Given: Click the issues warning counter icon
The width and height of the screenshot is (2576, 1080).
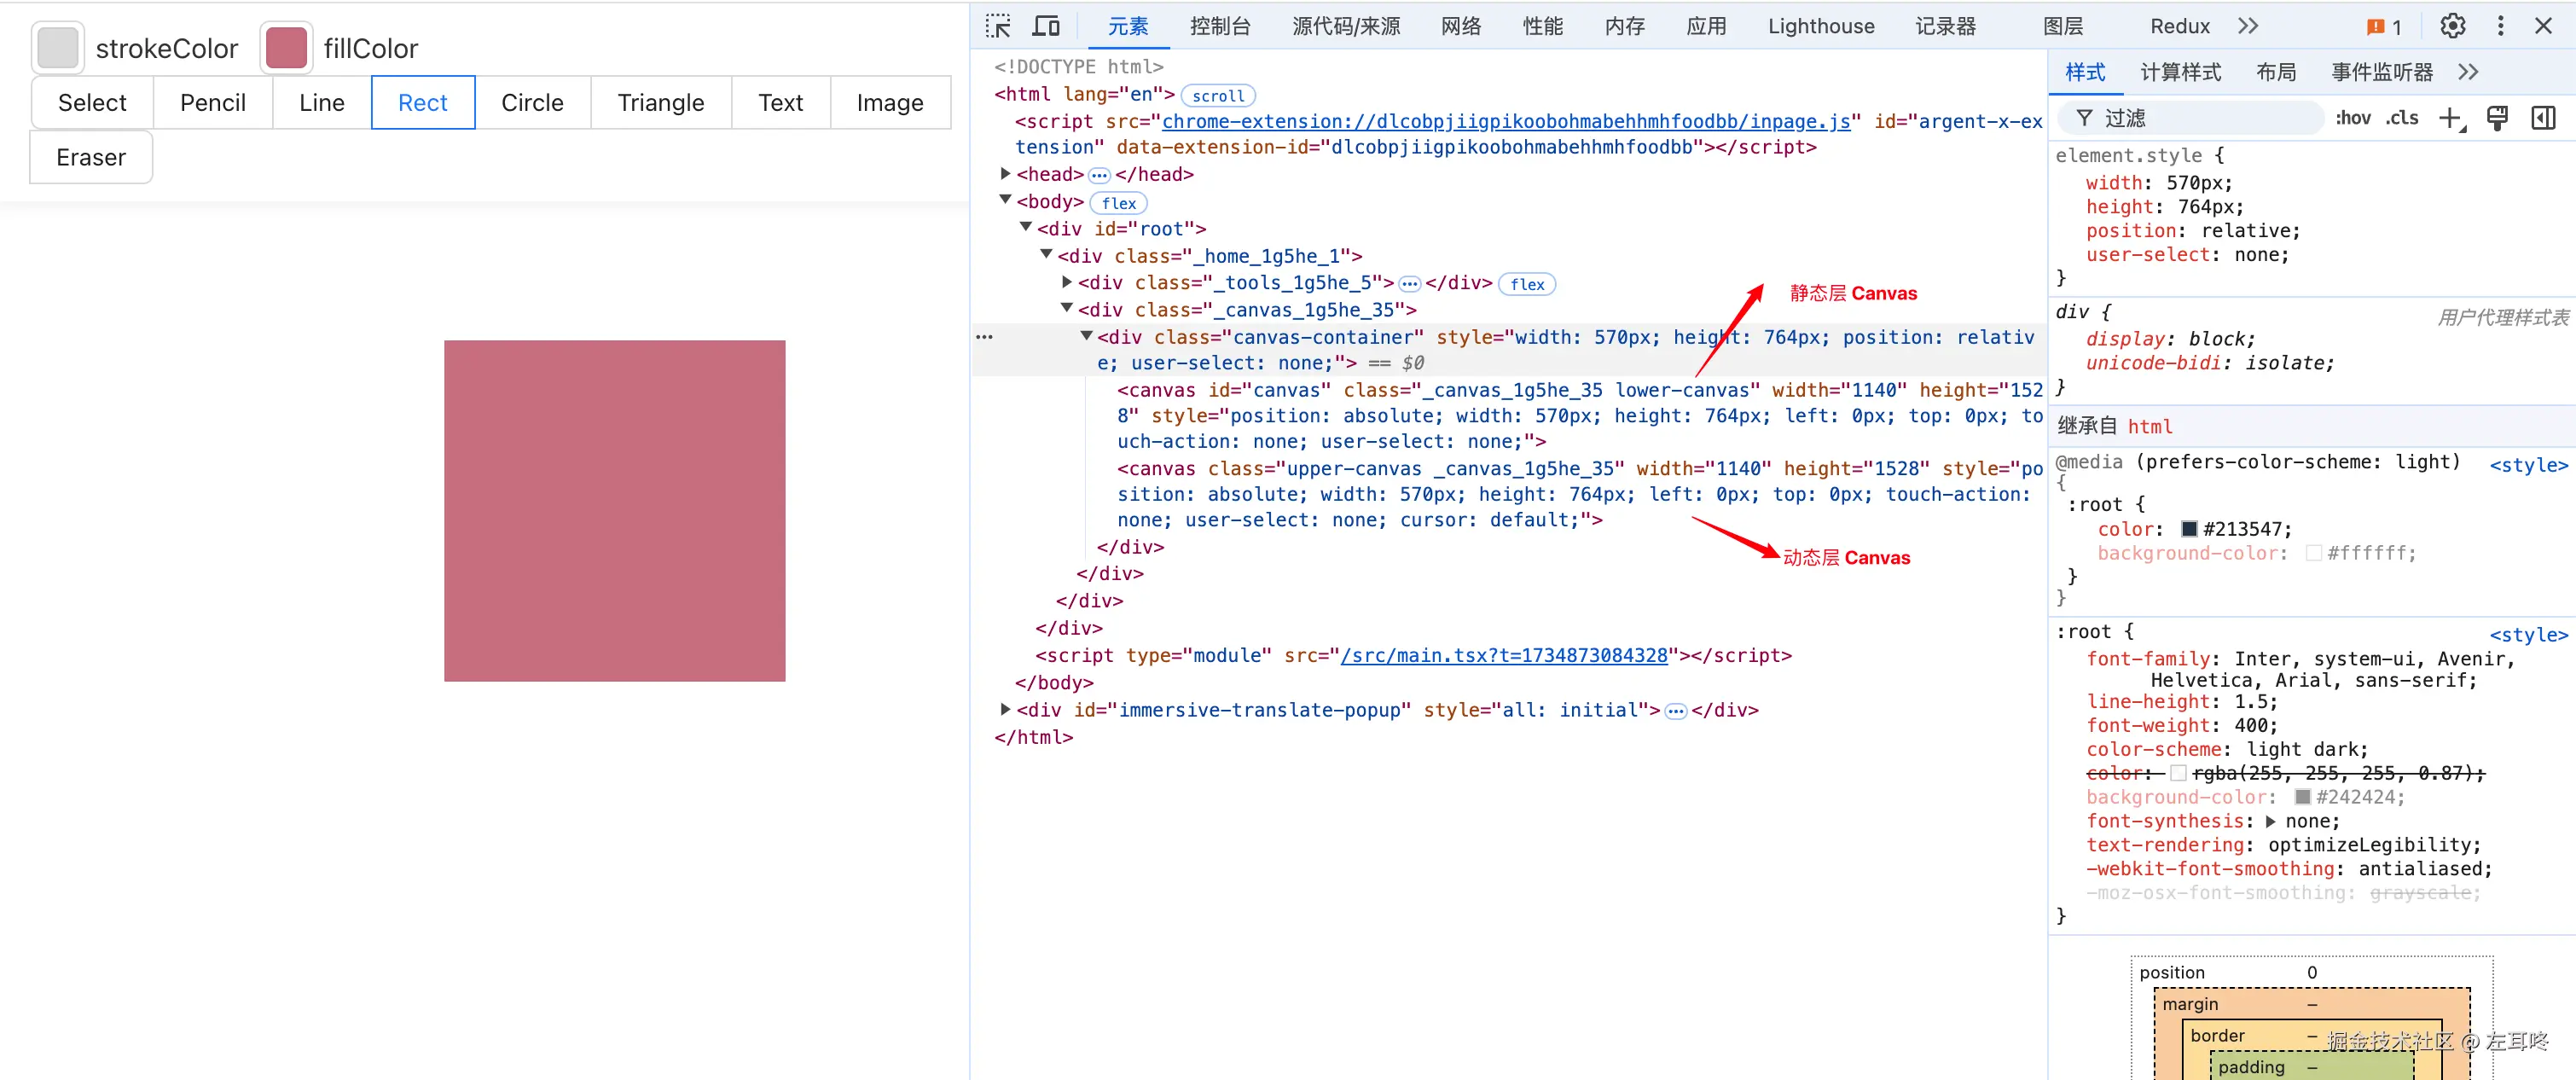Looking at the screenshot, I should [2385, 27].
